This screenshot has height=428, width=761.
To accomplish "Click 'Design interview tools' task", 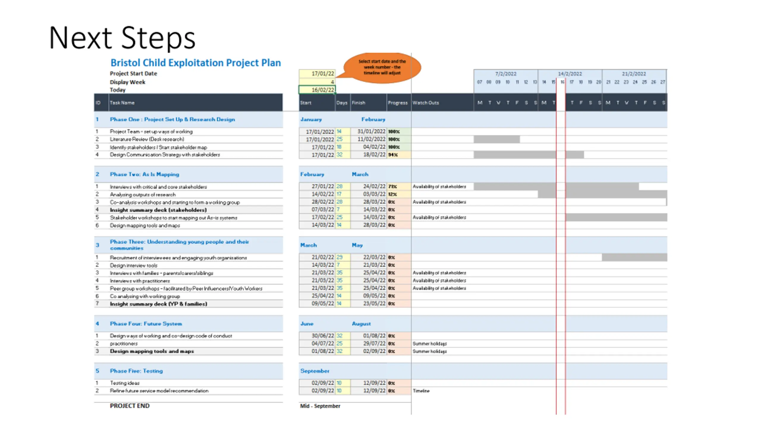I will pos(133,265).
